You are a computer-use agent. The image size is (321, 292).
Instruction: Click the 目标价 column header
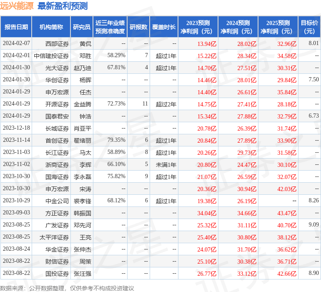point(309,27)
